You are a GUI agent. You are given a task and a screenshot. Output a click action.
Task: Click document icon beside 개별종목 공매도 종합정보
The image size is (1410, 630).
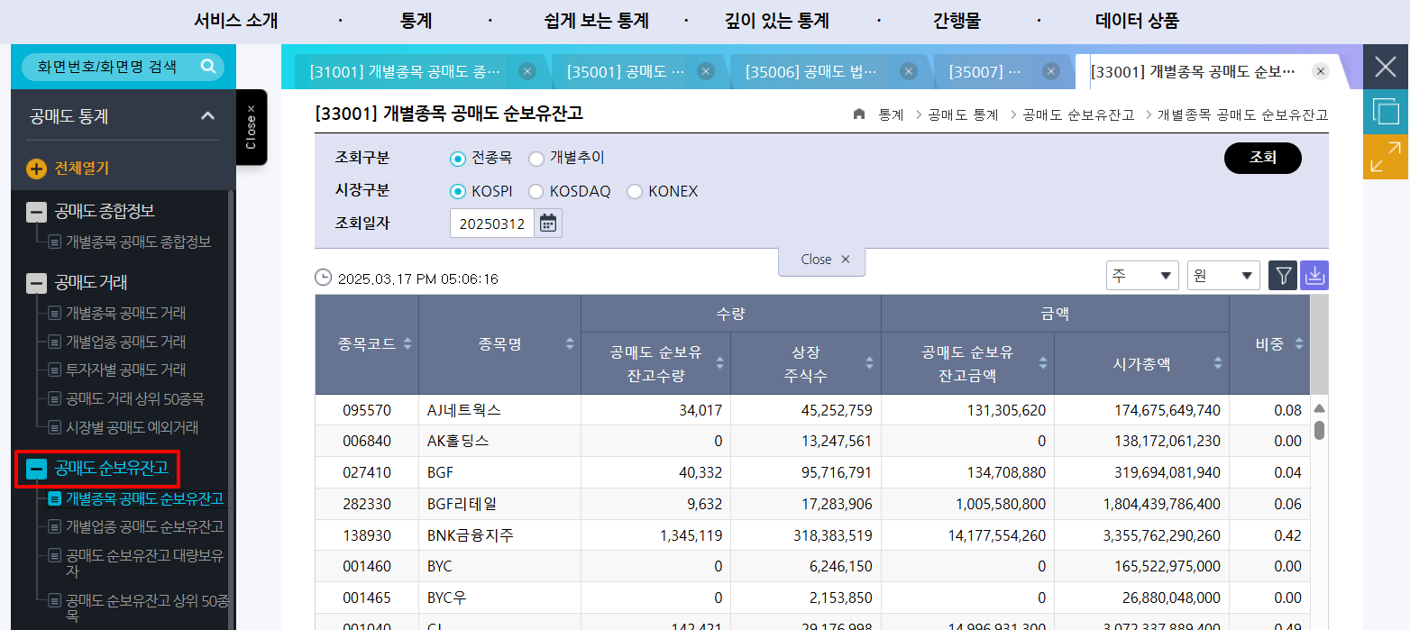pyautogui.click(x=55, y=242)
